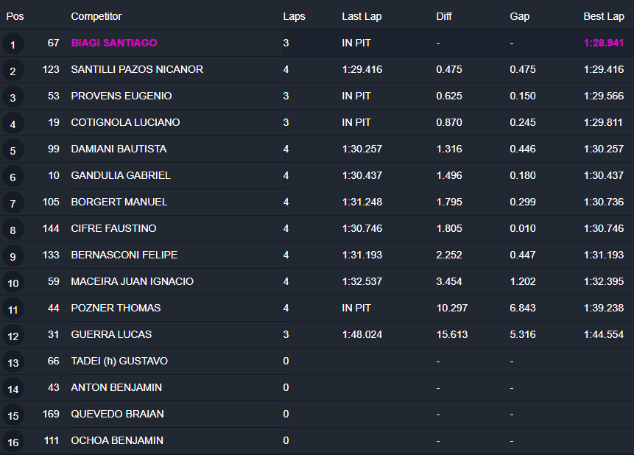Sort by the Best Lap column header

[604, 16]
